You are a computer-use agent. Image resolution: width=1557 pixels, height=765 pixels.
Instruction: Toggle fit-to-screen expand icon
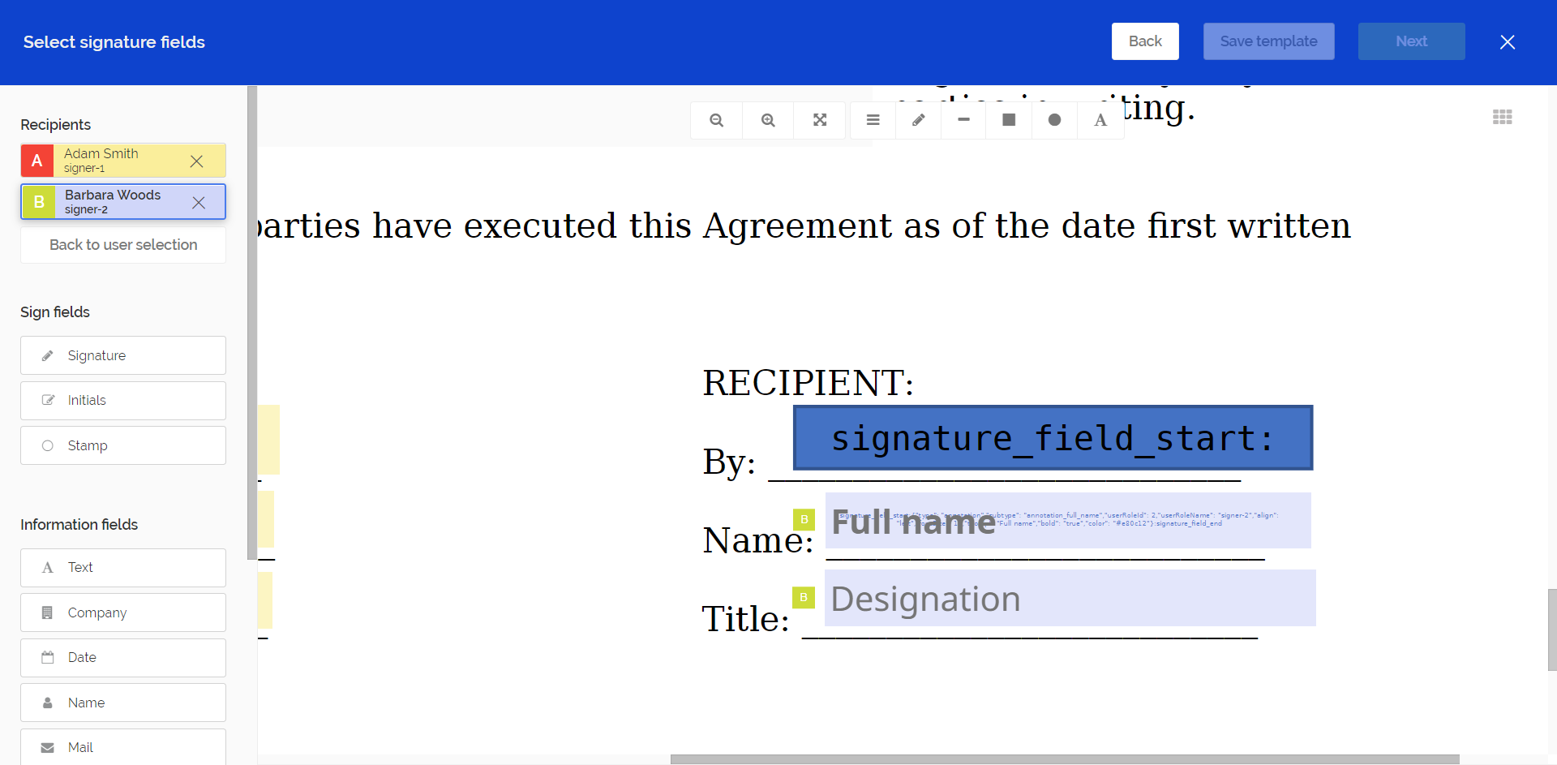tap(820, 120)
